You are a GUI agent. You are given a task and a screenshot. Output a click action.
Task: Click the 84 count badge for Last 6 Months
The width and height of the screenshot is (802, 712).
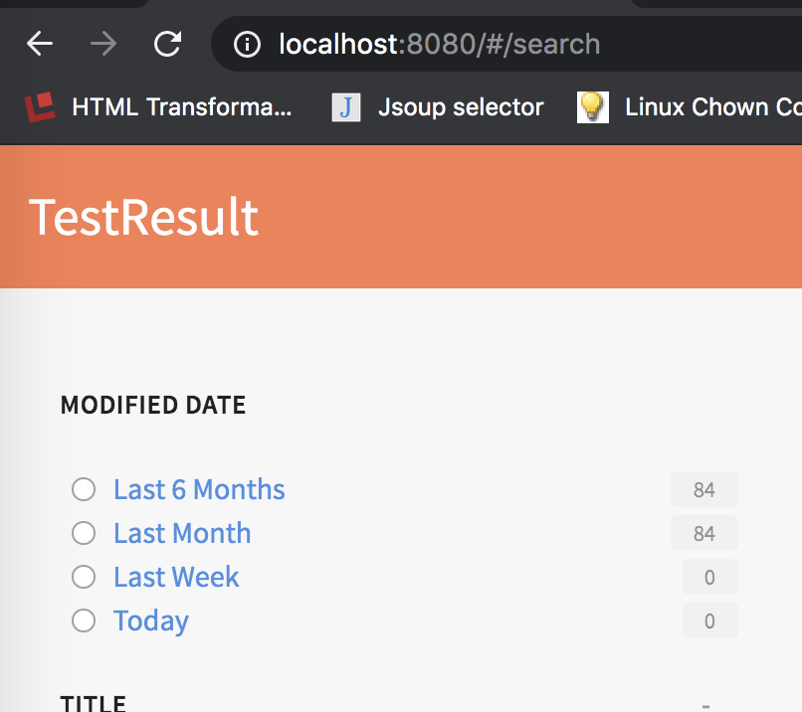pyautogui.click(x=704, y=489)
